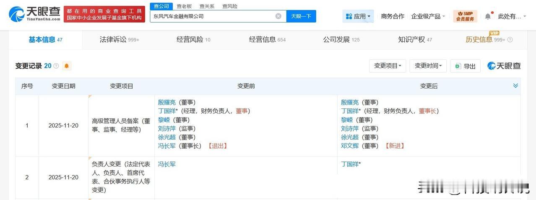
Task: Click the 导出 export button
Action: coord(465,66)
